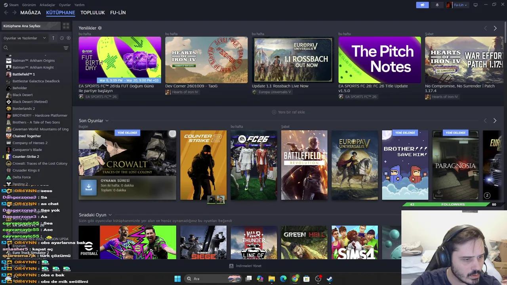507x285 pixels.
Task: Open the Görünüm menu
Action: coord(29,5)
